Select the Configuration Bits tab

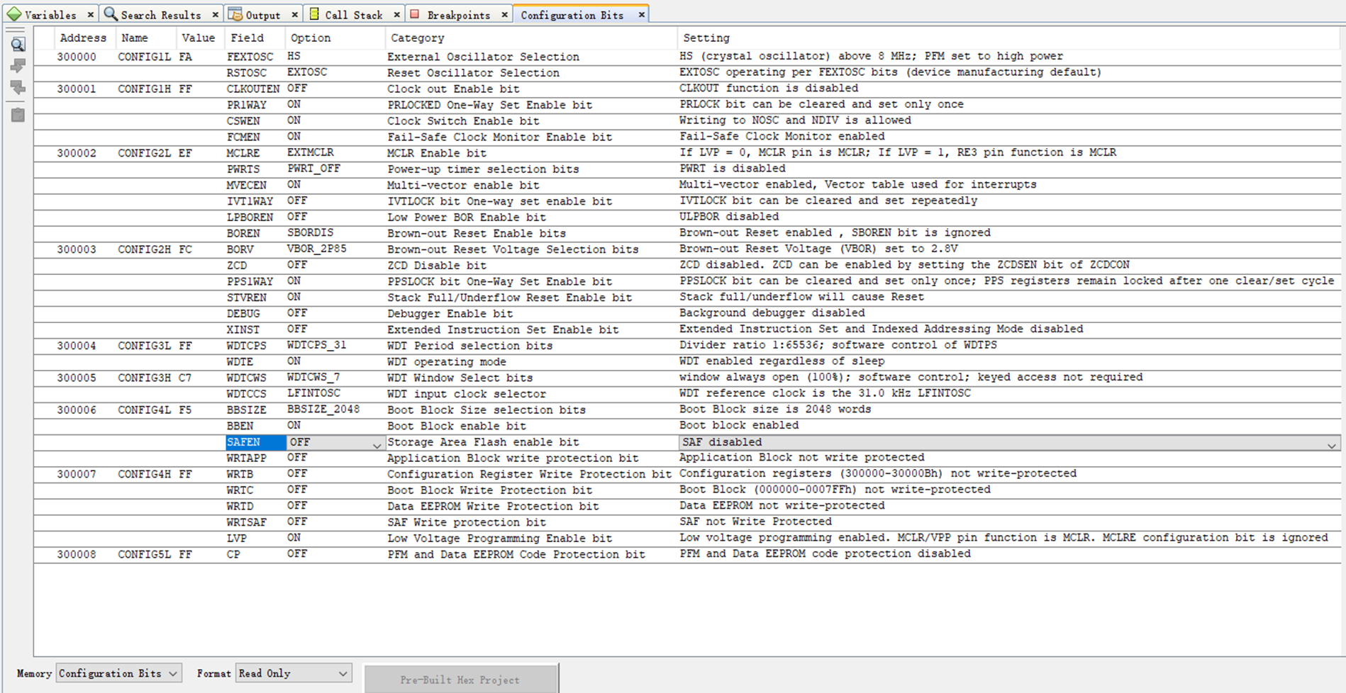(574, 13)
